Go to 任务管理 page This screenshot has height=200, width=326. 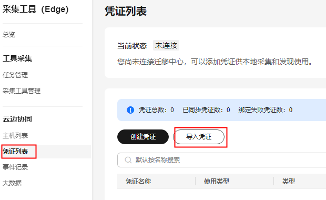click(x=15, y=75)
